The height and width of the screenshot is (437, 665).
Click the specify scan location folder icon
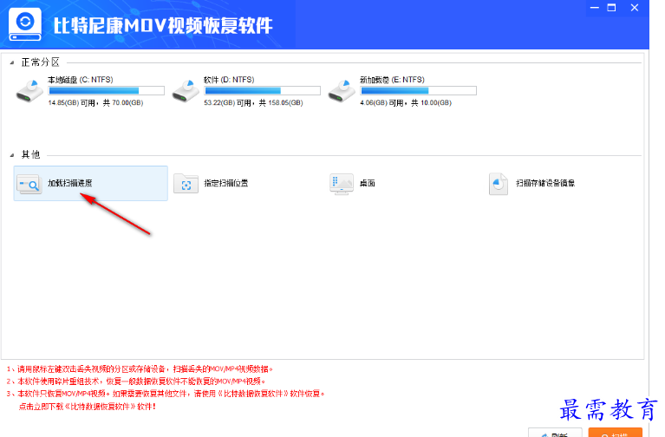click(x=186, y=184)
